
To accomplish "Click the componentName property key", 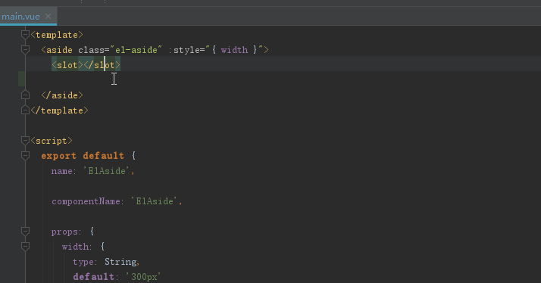I will click(86, 201).
